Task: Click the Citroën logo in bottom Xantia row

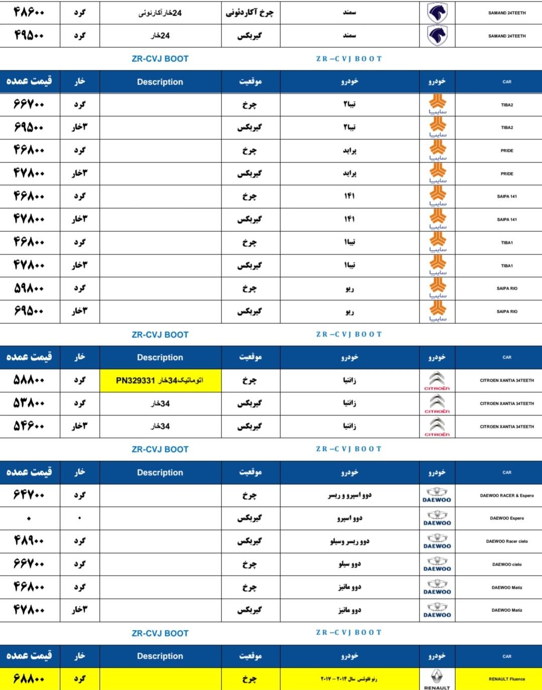Action: (x=437, y=426)
